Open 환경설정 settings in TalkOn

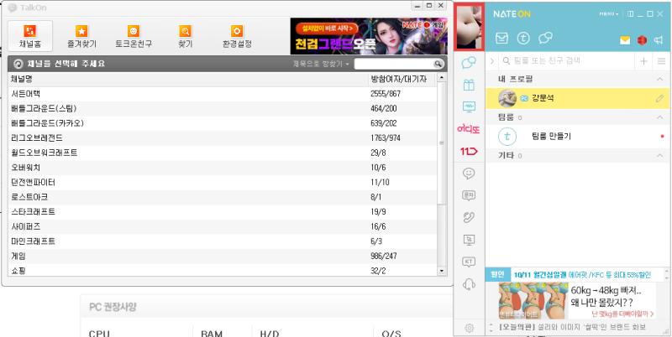237,36
